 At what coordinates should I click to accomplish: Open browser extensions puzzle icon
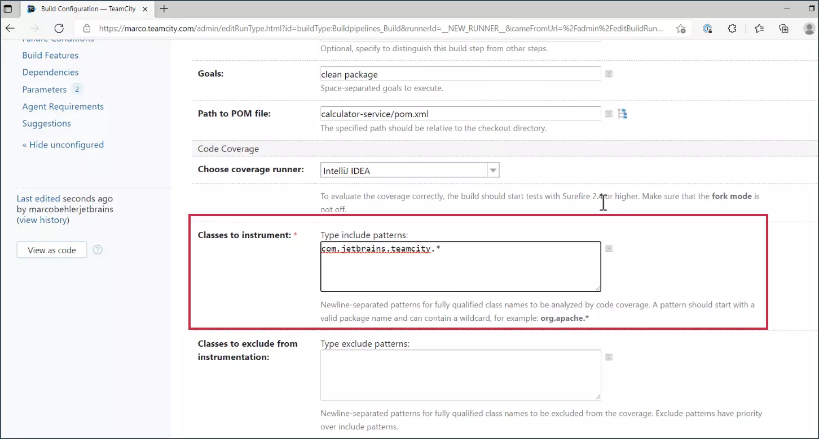pos(732,28)
